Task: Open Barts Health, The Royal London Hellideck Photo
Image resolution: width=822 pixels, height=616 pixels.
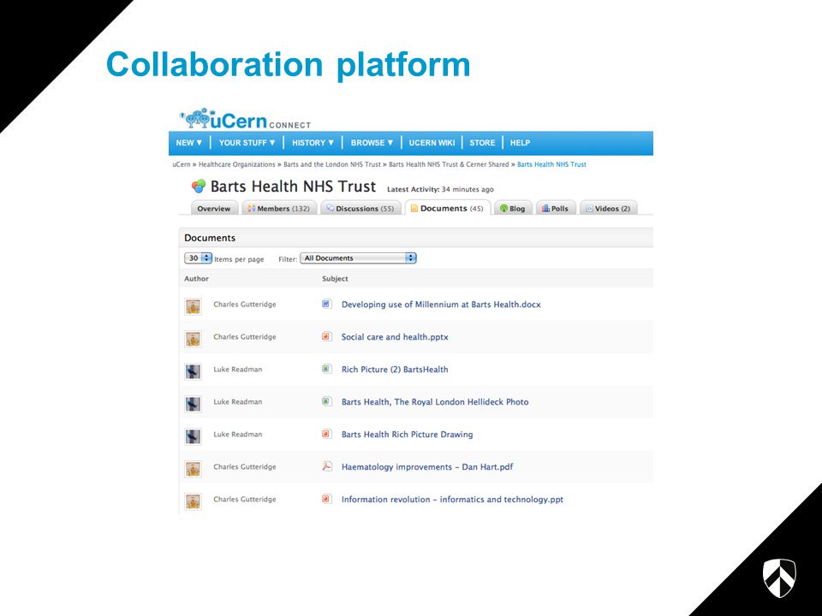Action: [435, 402]
